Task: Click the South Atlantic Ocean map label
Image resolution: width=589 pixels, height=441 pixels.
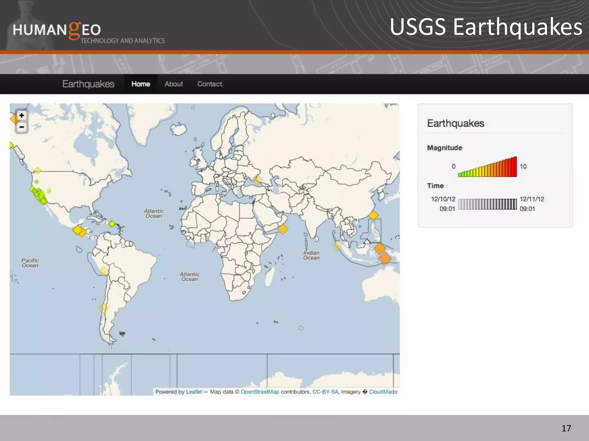Action: (x=189, y=276)
